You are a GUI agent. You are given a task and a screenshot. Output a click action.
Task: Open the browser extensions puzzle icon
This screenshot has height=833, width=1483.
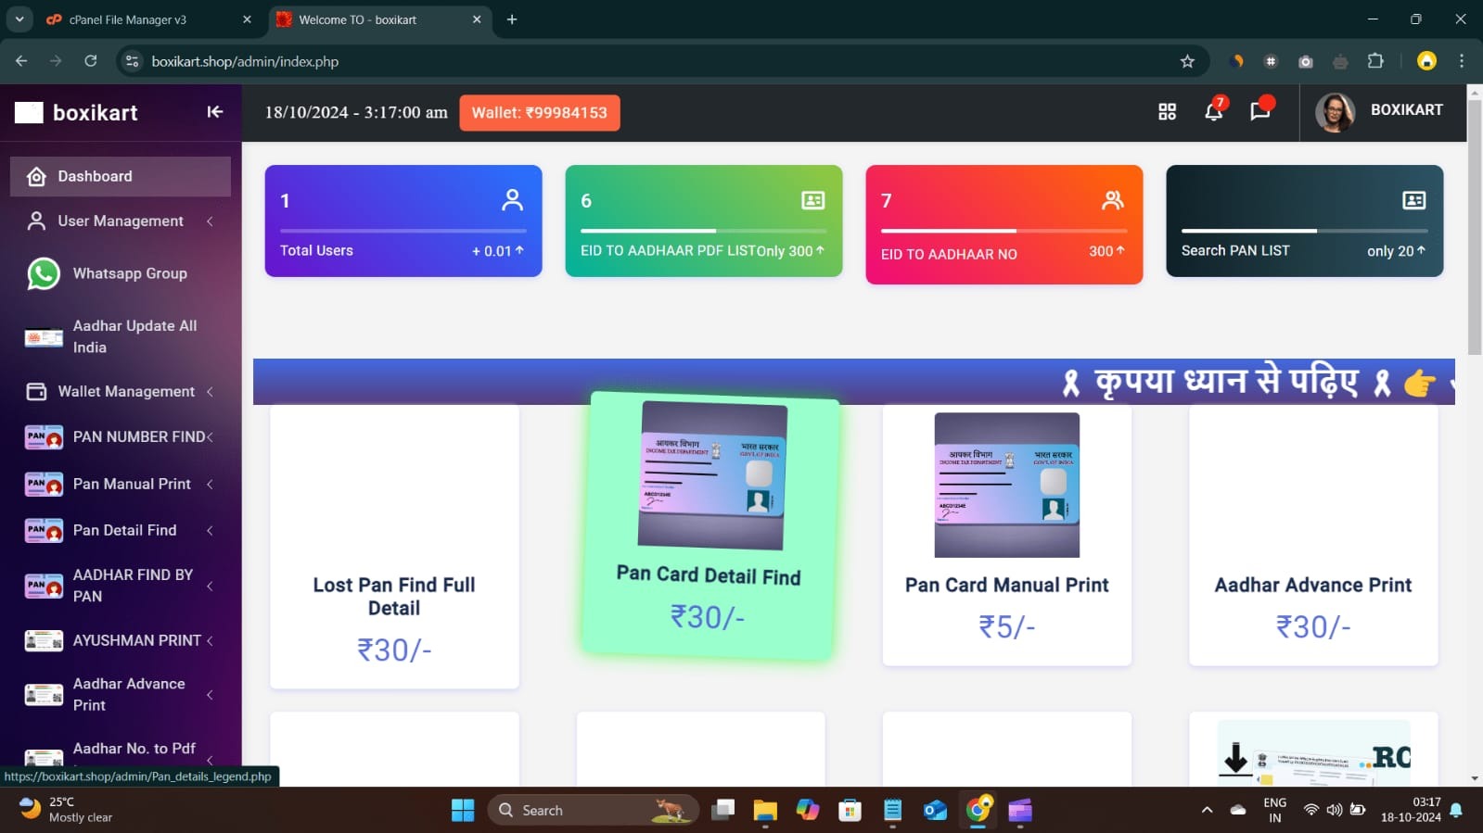coord(1375,61)
